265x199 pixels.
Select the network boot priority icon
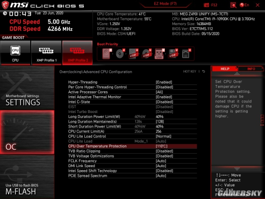pyautogui.click(x=186, y=54)
